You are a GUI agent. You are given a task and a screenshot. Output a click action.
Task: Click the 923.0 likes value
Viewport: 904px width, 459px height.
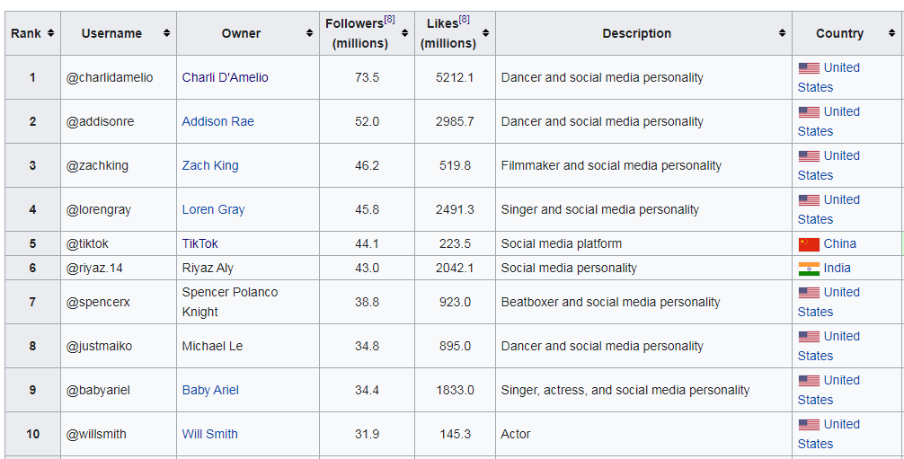[x=455, y=302]
